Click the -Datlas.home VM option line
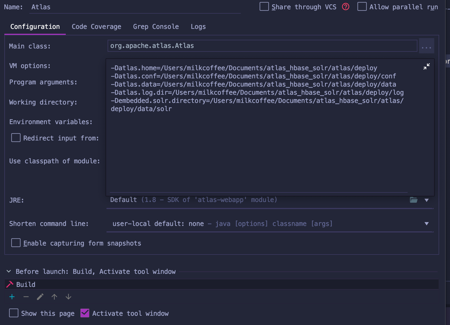This screenshot has width=450, height=325. (244, 68)
